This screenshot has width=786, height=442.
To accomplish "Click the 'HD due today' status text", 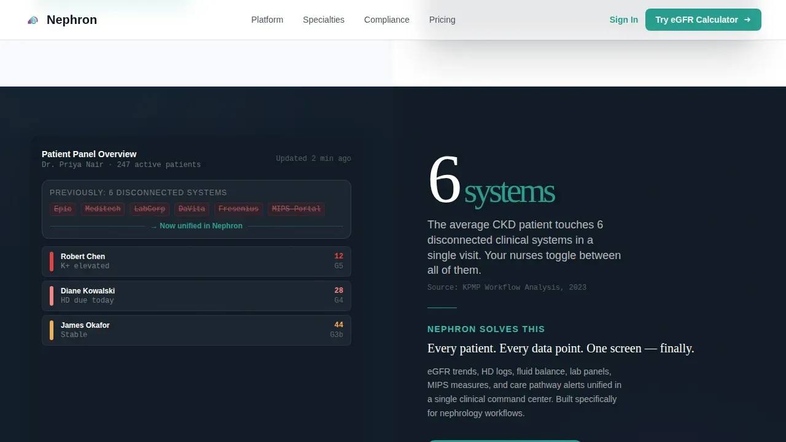I will 87,300.
